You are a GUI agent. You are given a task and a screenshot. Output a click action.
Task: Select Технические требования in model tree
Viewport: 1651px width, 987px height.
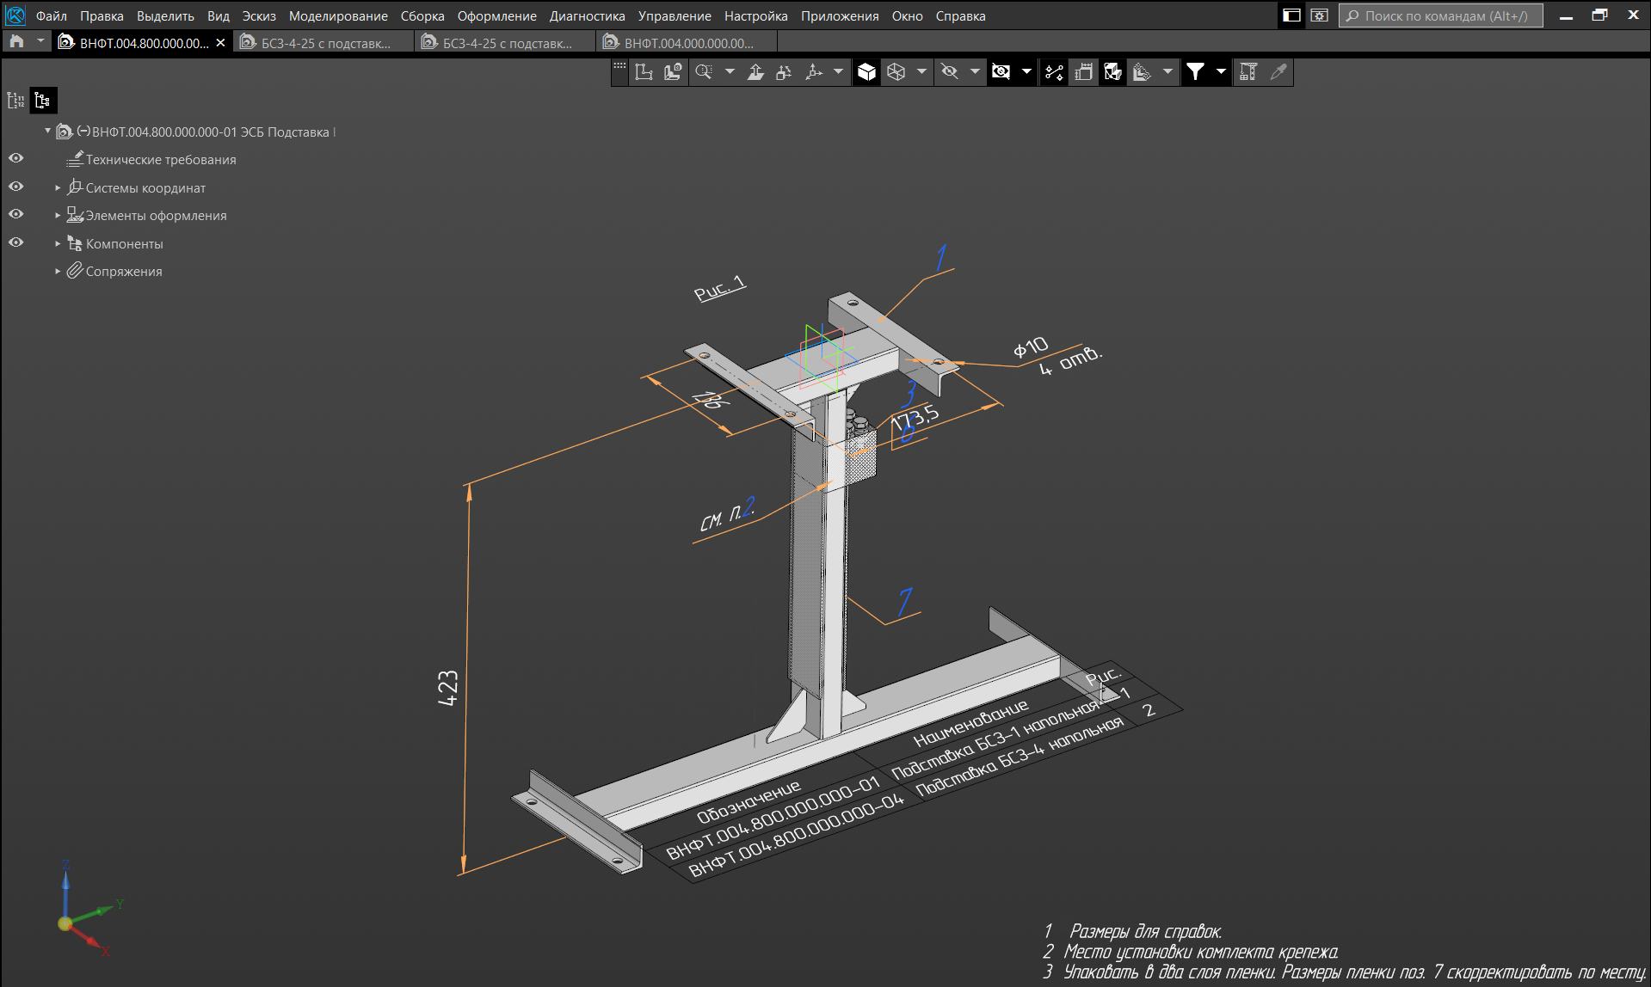160,160
